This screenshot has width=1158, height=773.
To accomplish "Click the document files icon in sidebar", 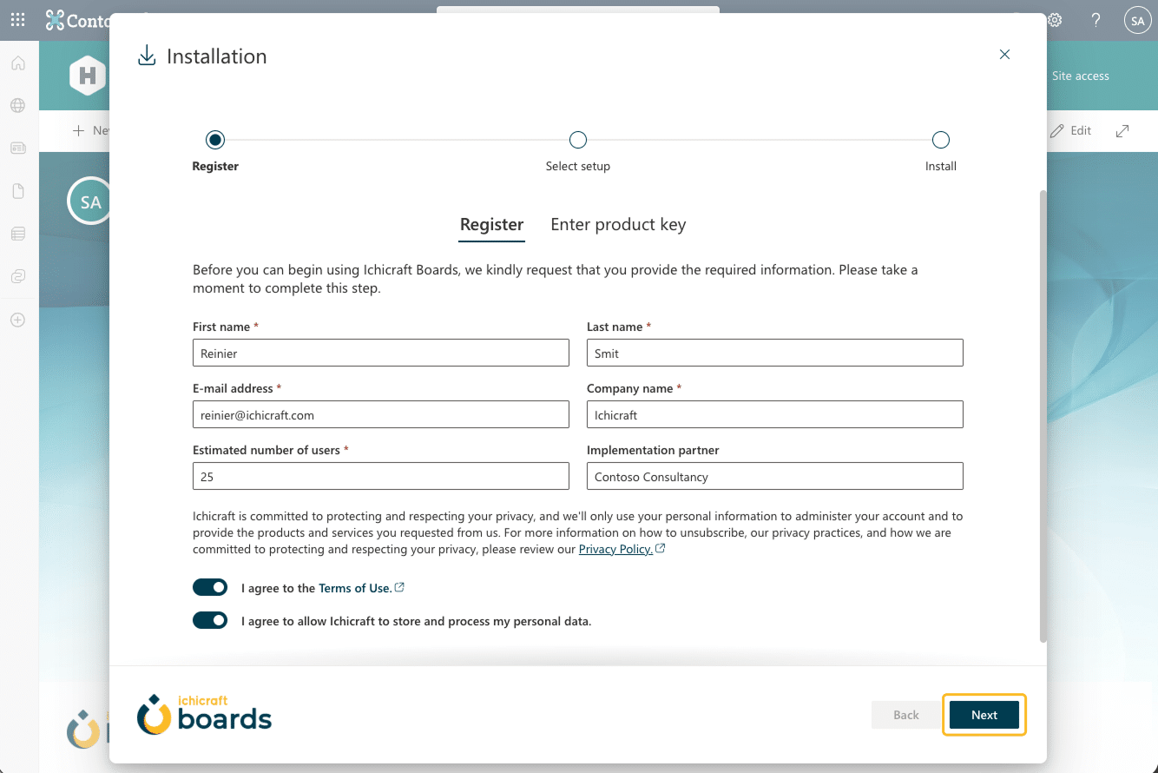I will 17,191.
